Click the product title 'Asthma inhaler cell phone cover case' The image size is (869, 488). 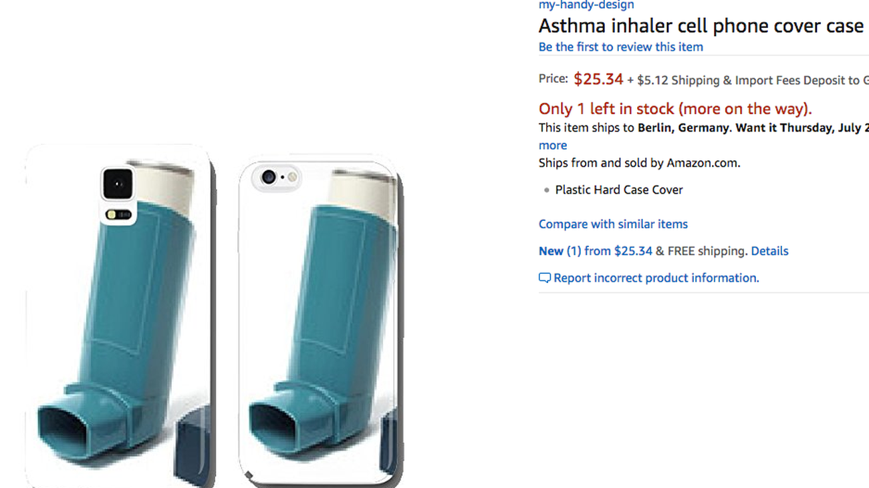point(701,26)
